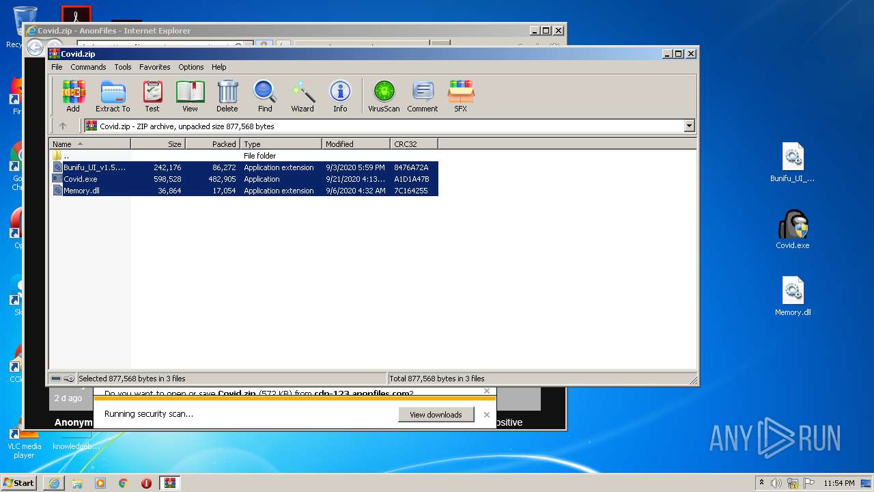The height and width of the screenshot is (492, 874).
Task: Open the Help menu
Action: tap(218, 67)
